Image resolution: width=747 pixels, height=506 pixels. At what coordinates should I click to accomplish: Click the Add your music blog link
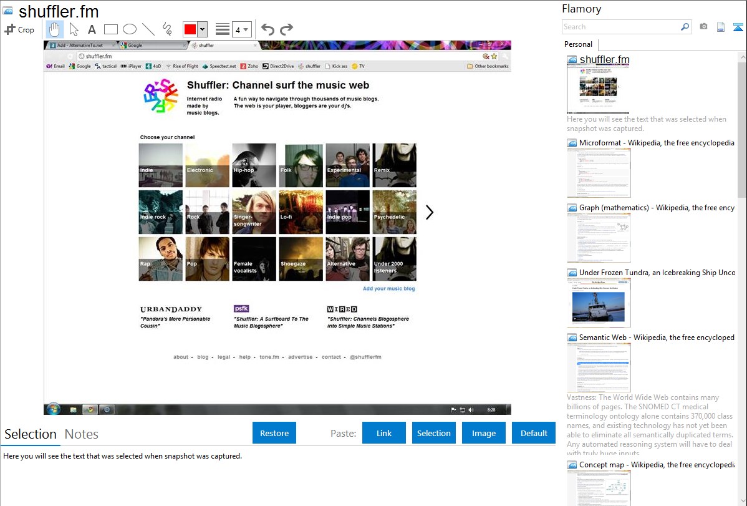point(388,288)
